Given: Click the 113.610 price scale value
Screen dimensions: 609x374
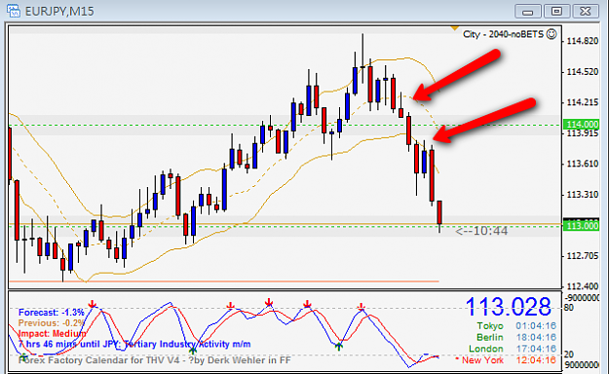Looking at the screenshot, I should click(x=582, y=164).
